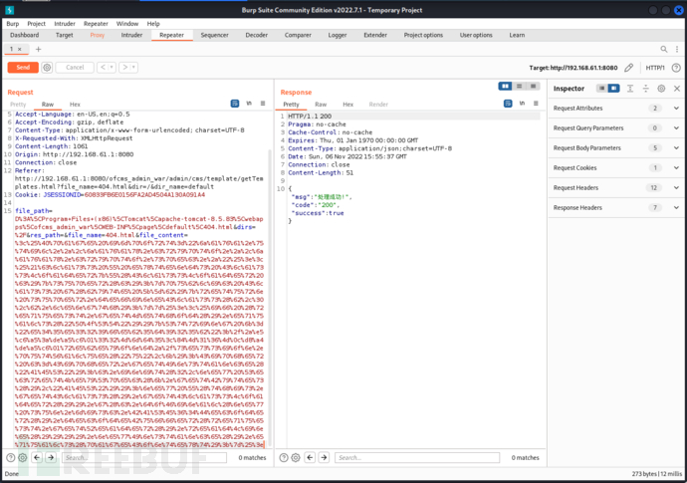
Task: Add a new Repeater tab with plus
Action: [38, 48]
